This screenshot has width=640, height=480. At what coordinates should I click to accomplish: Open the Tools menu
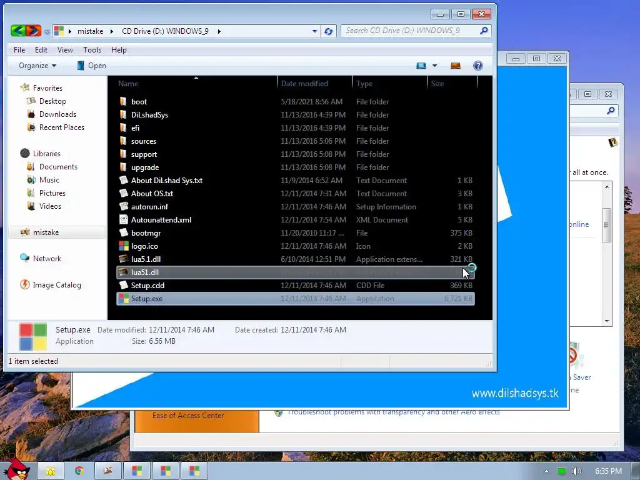pyautogui.click(x=92, y=50)
